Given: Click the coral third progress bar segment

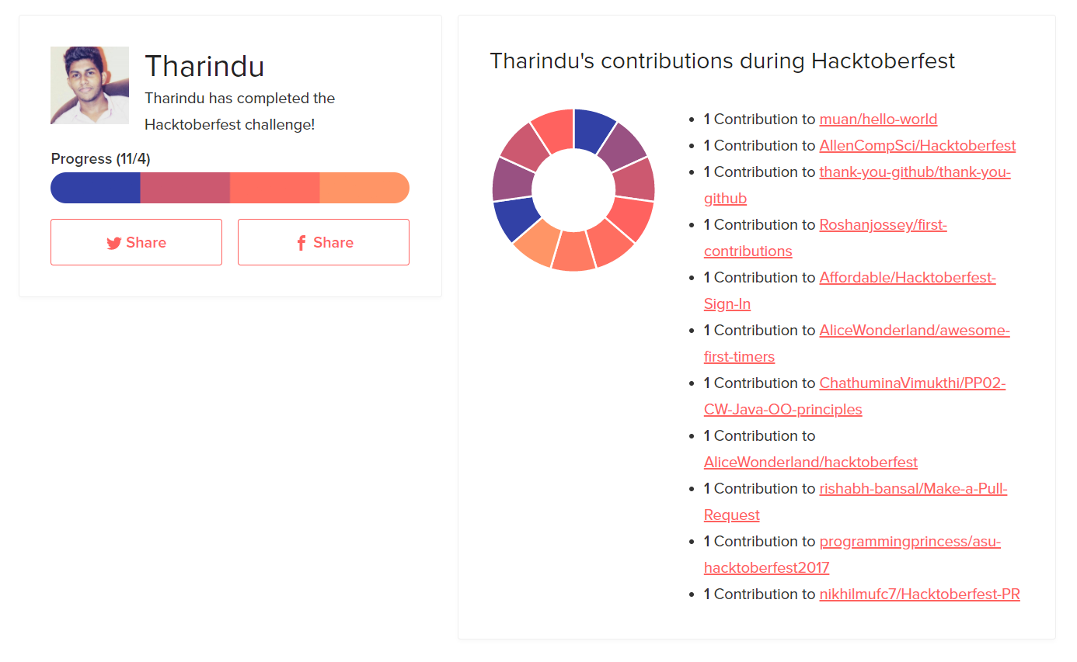Looking at the screenshot, I should click(x=274, y=188).
